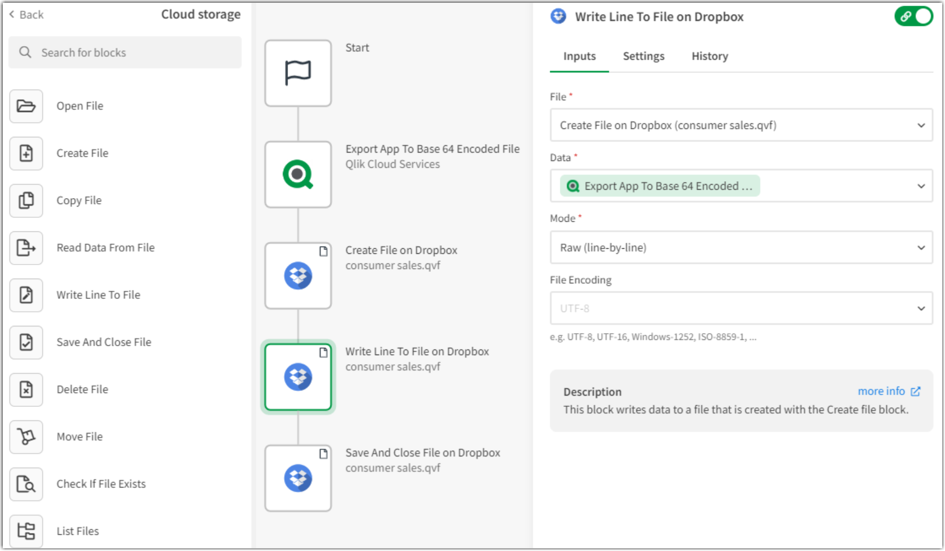
Task: Select the Save And Close File block
Action: pos(104,342)
